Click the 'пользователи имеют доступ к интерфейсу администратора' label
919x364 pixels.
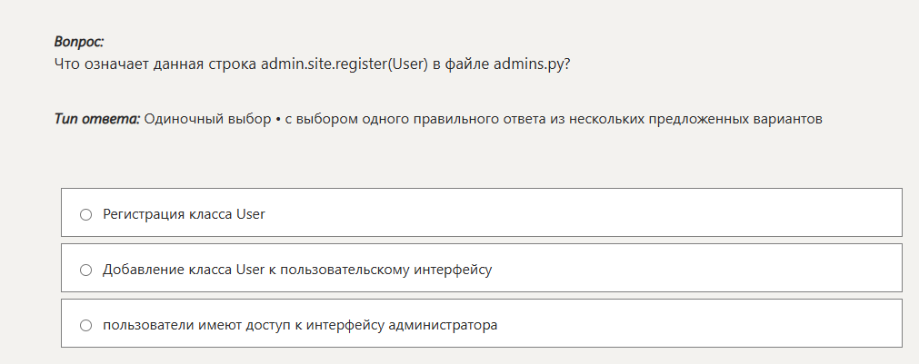point(300,325)
